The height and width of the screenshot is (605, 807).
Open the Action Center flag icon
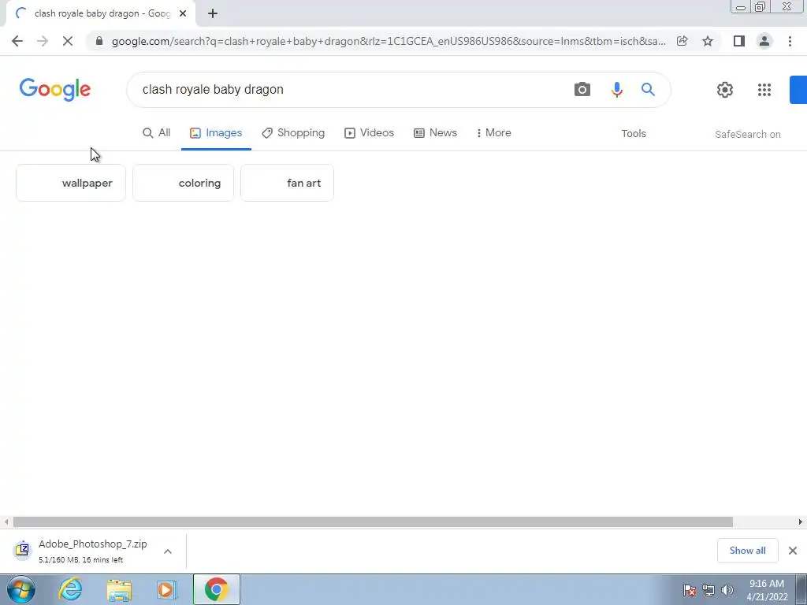(x=690, y=590)
